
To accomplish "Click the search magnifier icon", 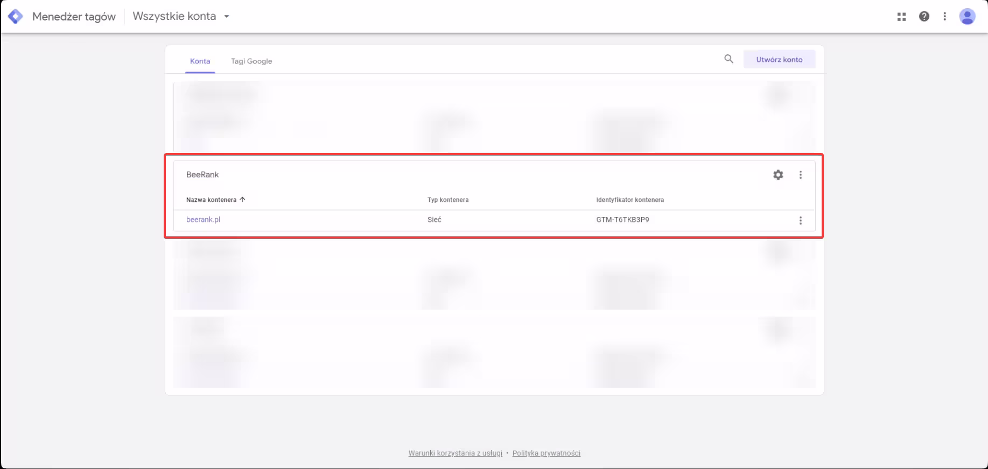I will [728, 59].
